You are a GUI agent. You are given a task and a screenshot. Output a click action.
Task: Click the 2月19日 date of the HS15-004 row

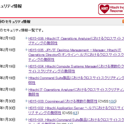pyautogui.click(x=7, y=66)
